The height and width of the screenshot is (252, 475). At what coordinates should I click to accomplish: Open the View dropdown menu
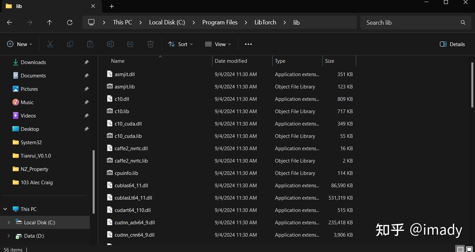pos(218,44)
